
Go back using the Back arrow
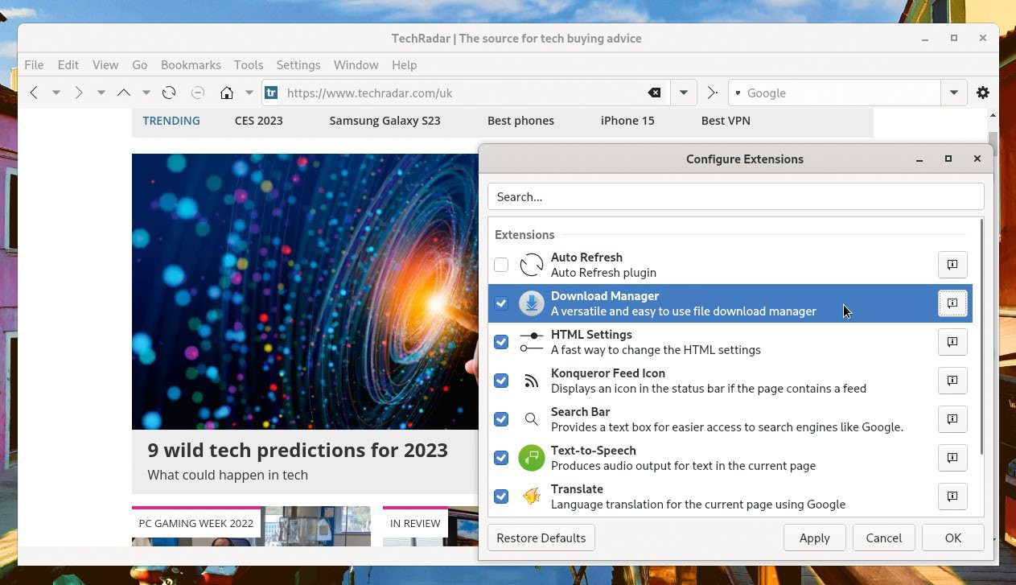pyautogui.click(x=34, y=93)
